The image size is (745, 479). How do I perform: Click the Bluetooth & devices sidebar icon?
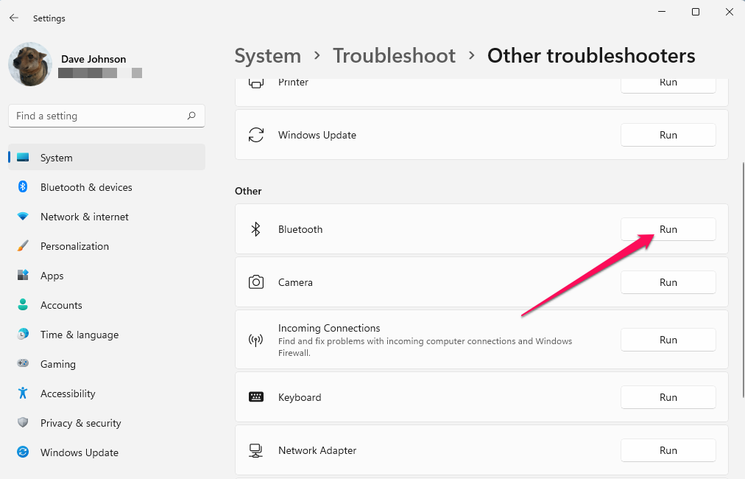coord(23,187)
